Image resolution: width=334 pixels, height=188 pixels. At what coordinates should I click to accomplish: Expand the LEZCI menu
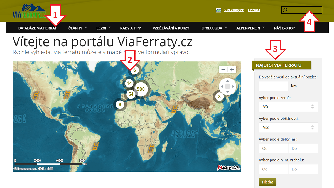pos(104,28)
